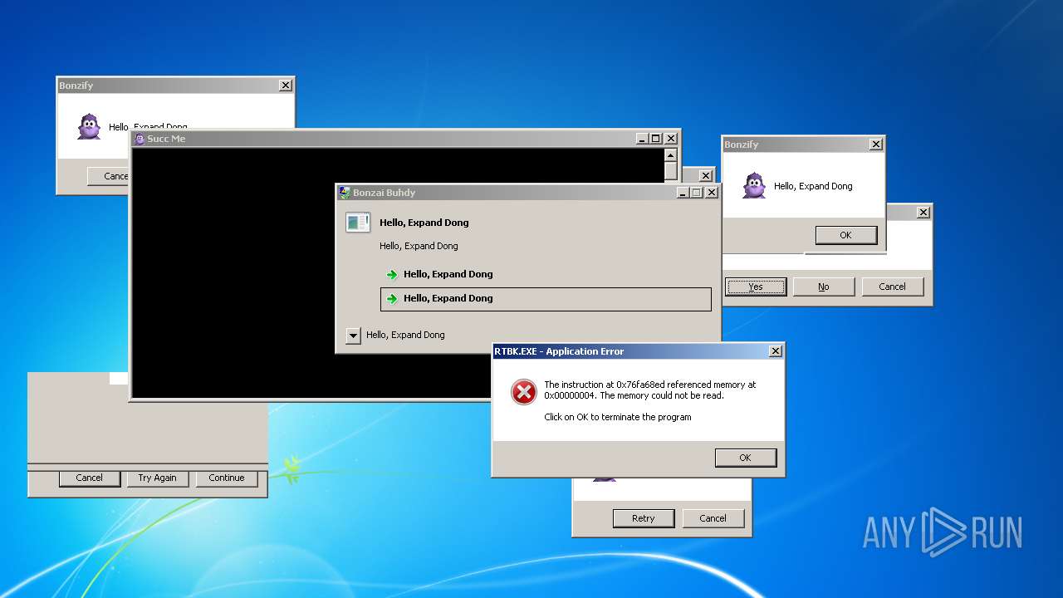Close the Bonzai Buhdy dialog
1063x598 pixels.
(712, 193)
